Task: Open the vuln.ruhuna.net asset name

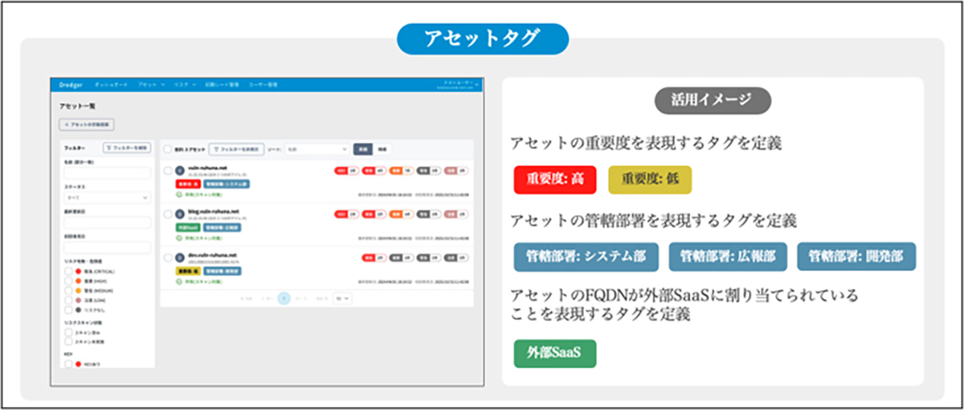Action: [x=208, y=168]
